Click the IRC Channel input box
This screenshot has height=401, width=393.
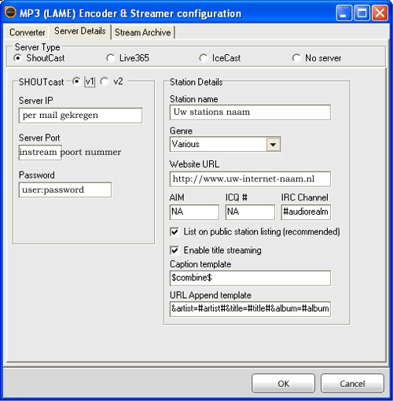(x=306, y=212)
